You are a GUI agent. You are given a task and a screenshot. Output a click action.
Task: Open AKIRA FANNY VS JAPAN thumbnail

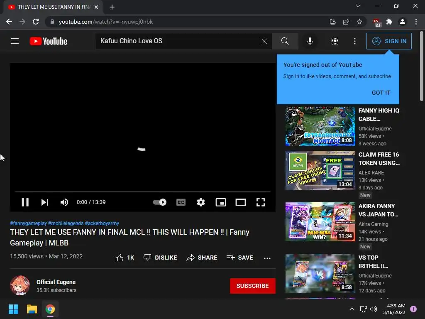click(320, 222)
